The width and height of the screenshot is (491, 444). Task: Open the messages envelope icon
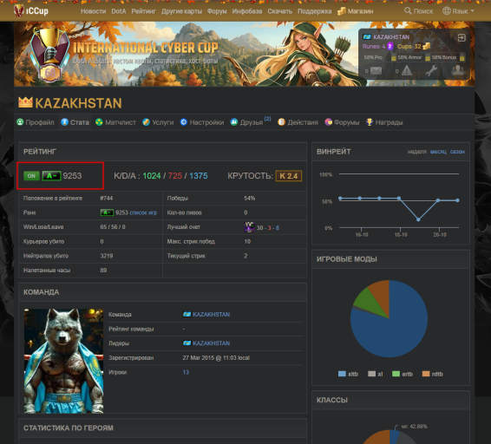[x=376, y=71]
